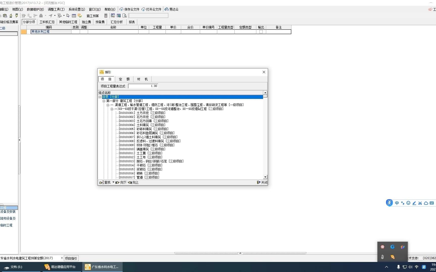
Task: Collapse 渠道工程、输水管道工程 一级项目 node
Action: (108, 105)
